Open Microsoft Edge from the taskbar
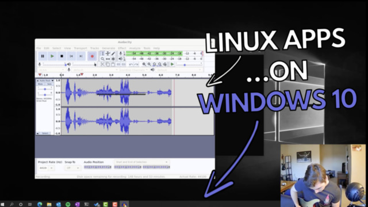This screenshot has width=368, height=207. 40,205
